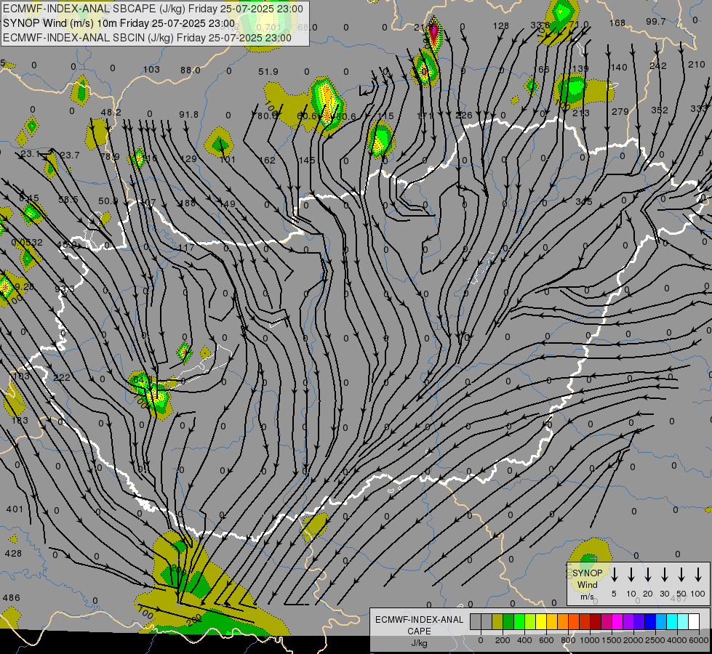Click the 226 value on the map
The height and width of the screenshot is (654, 712).
click(464, 116)
